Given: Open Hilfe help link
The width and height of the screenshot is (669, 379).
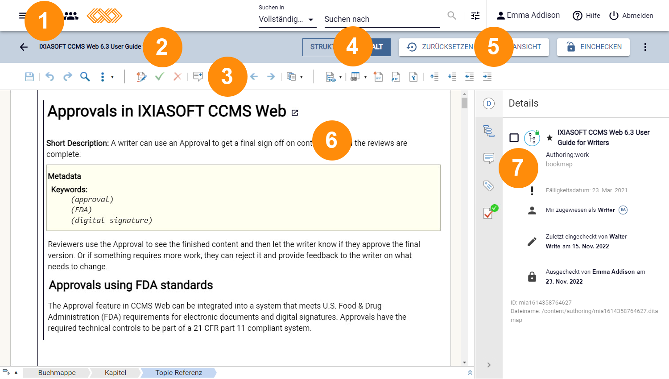Looking at the screenshot, I should tap(586, 16).
